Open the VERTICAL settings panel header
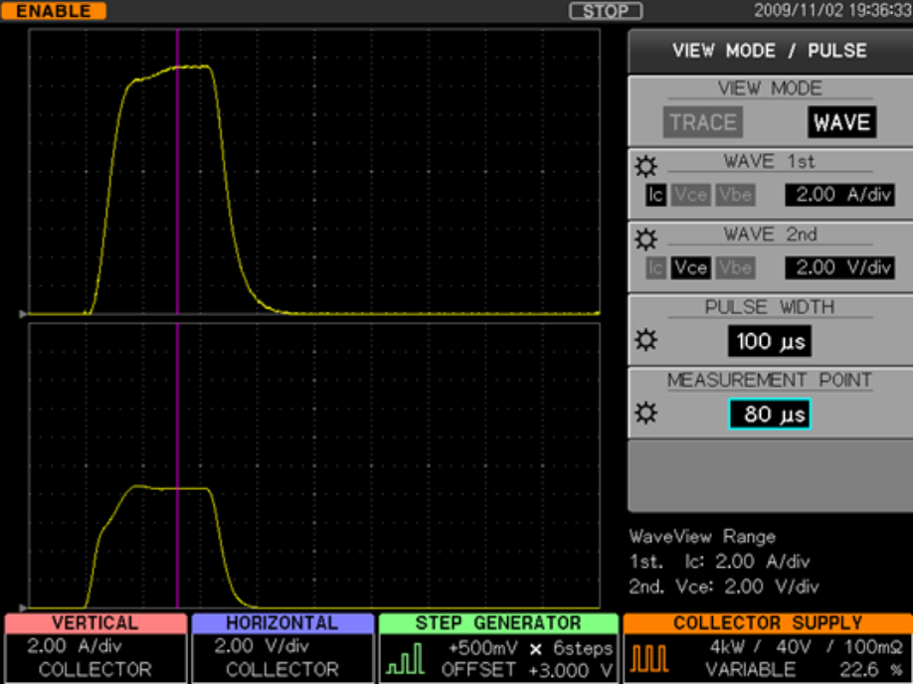913x684 pixels. click(x=95, y=623)
